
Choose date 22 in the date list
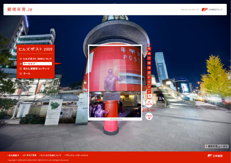[149, 82]
